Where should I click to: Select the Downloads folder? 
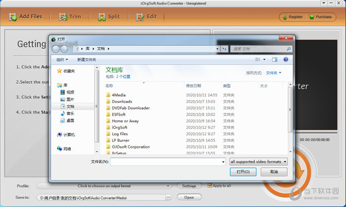pyautogui.click(x=119, y=101)
